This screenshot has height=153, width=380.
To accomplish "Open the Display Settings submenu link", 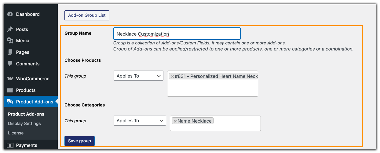I will (24, 123).
